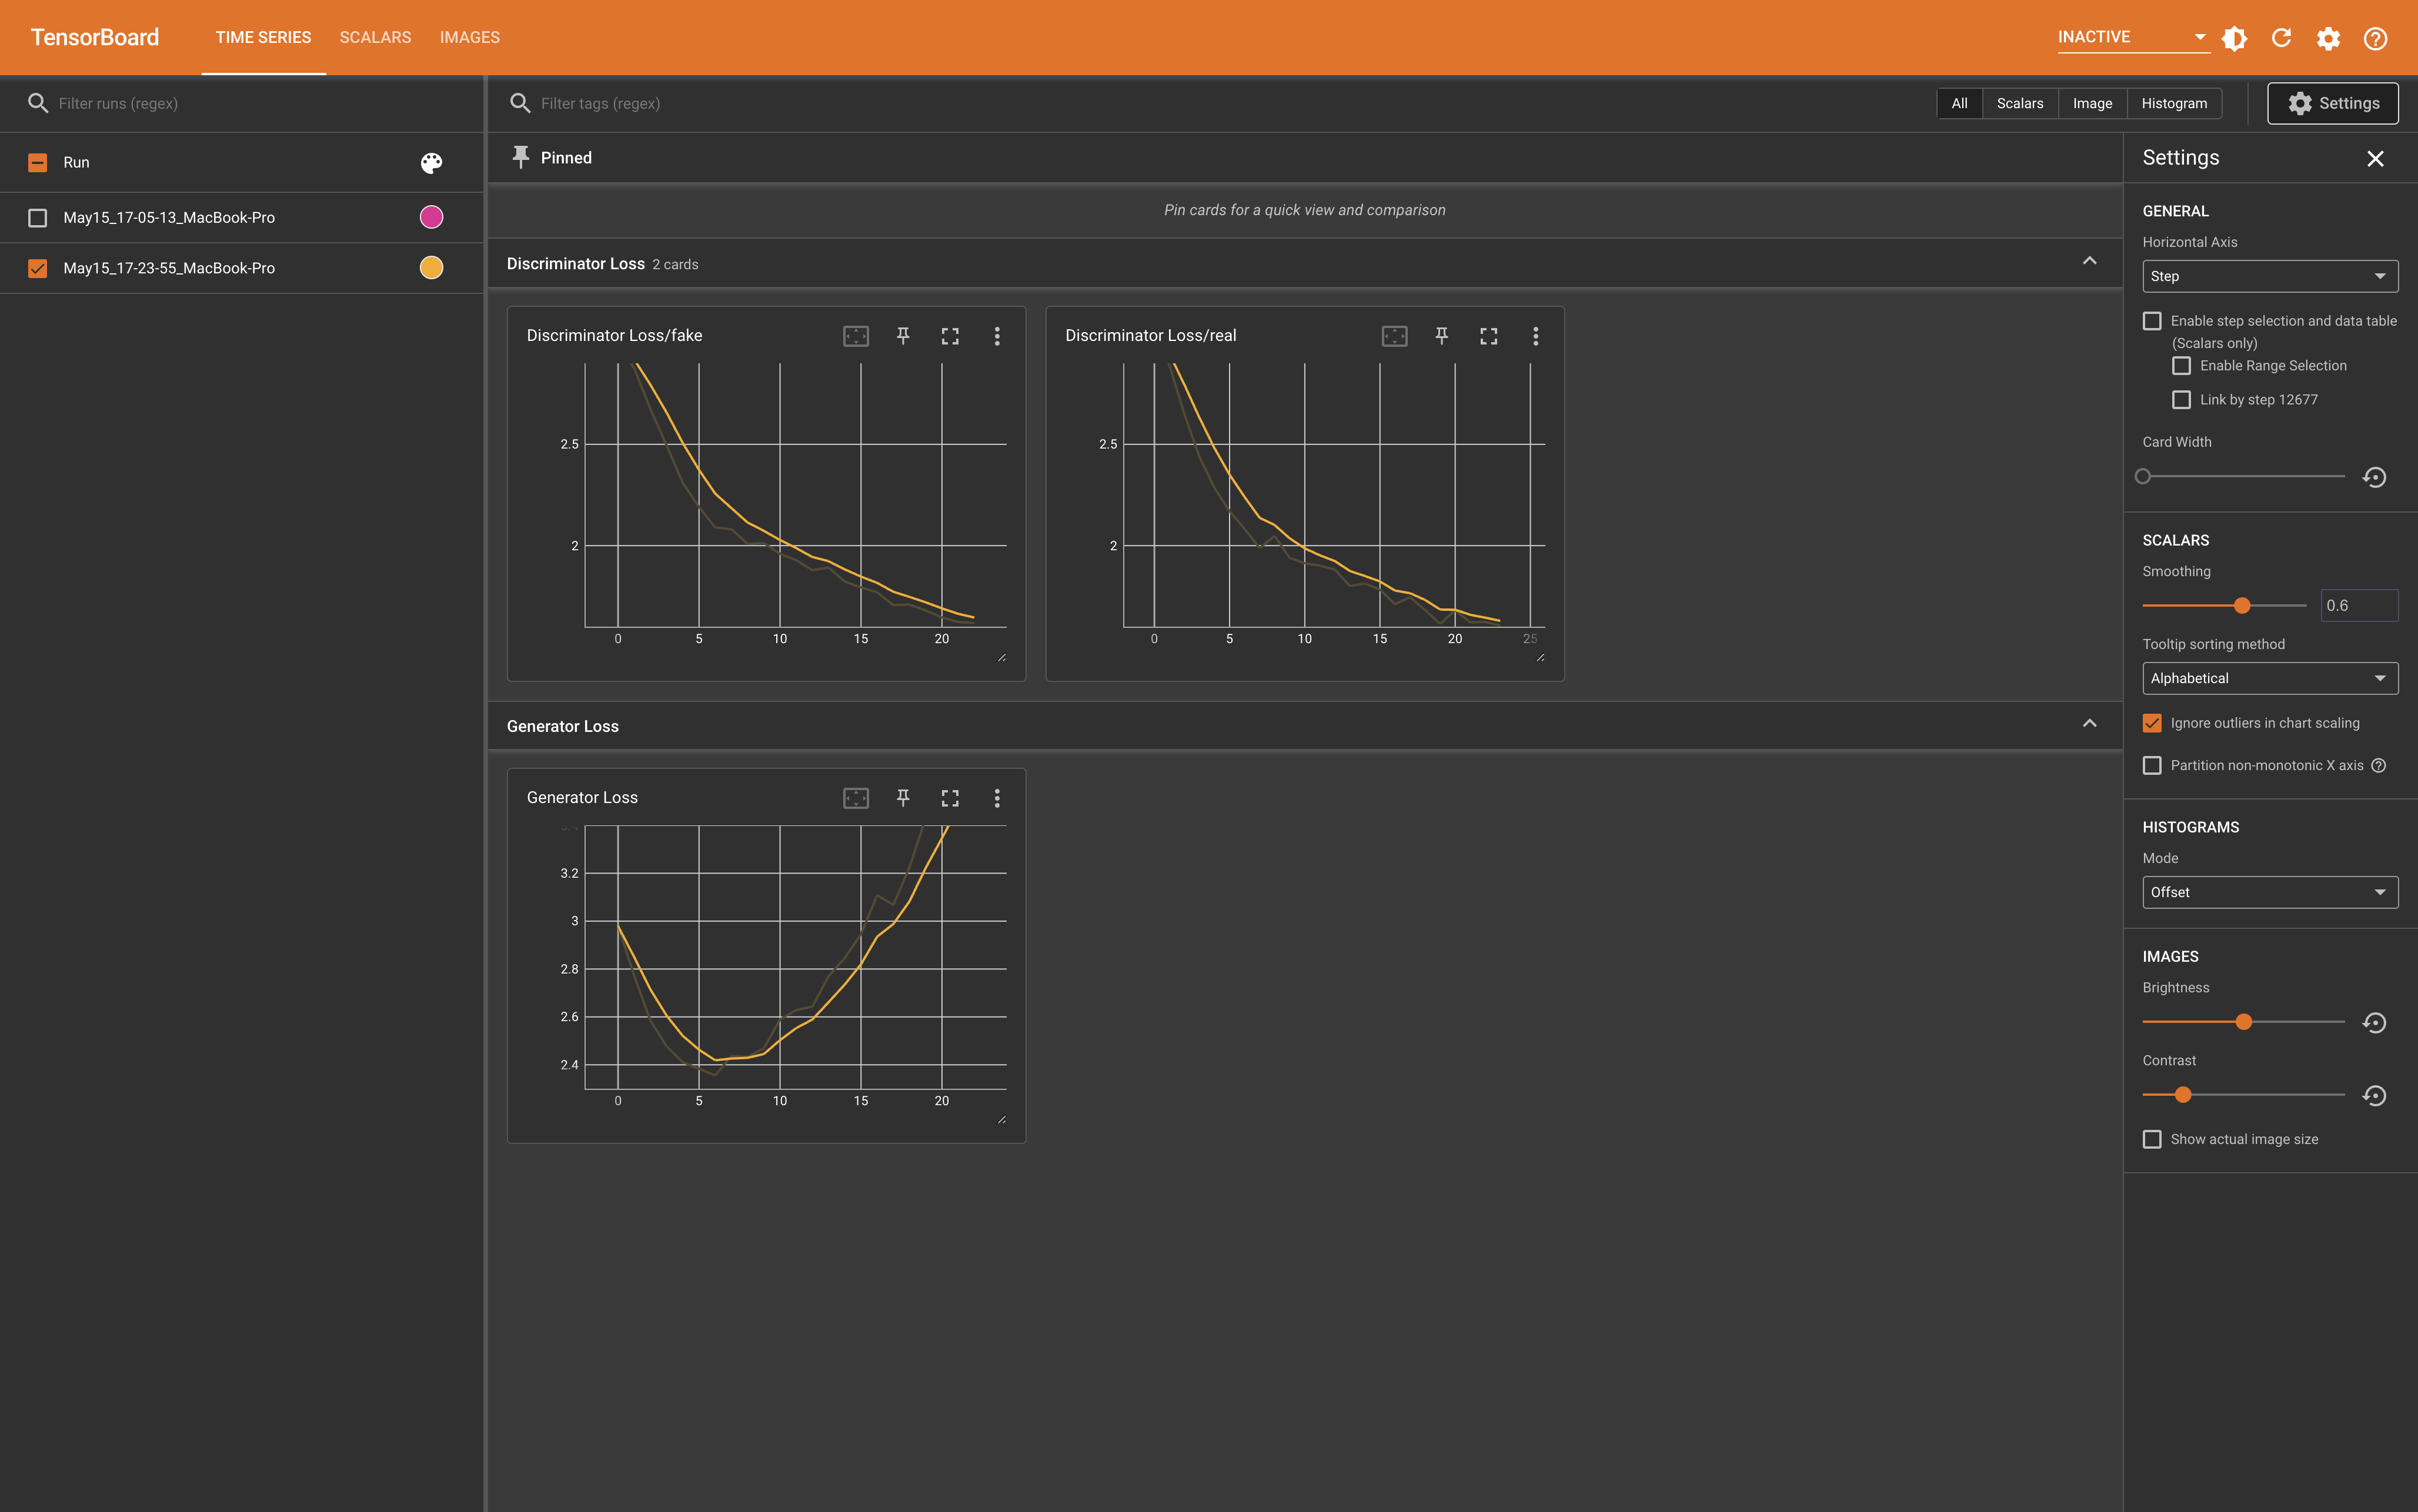Toggle dark mode theme icon in header
Image resolution: width=2418 pixels, height=1512 pixels.
pos(2234,38)
